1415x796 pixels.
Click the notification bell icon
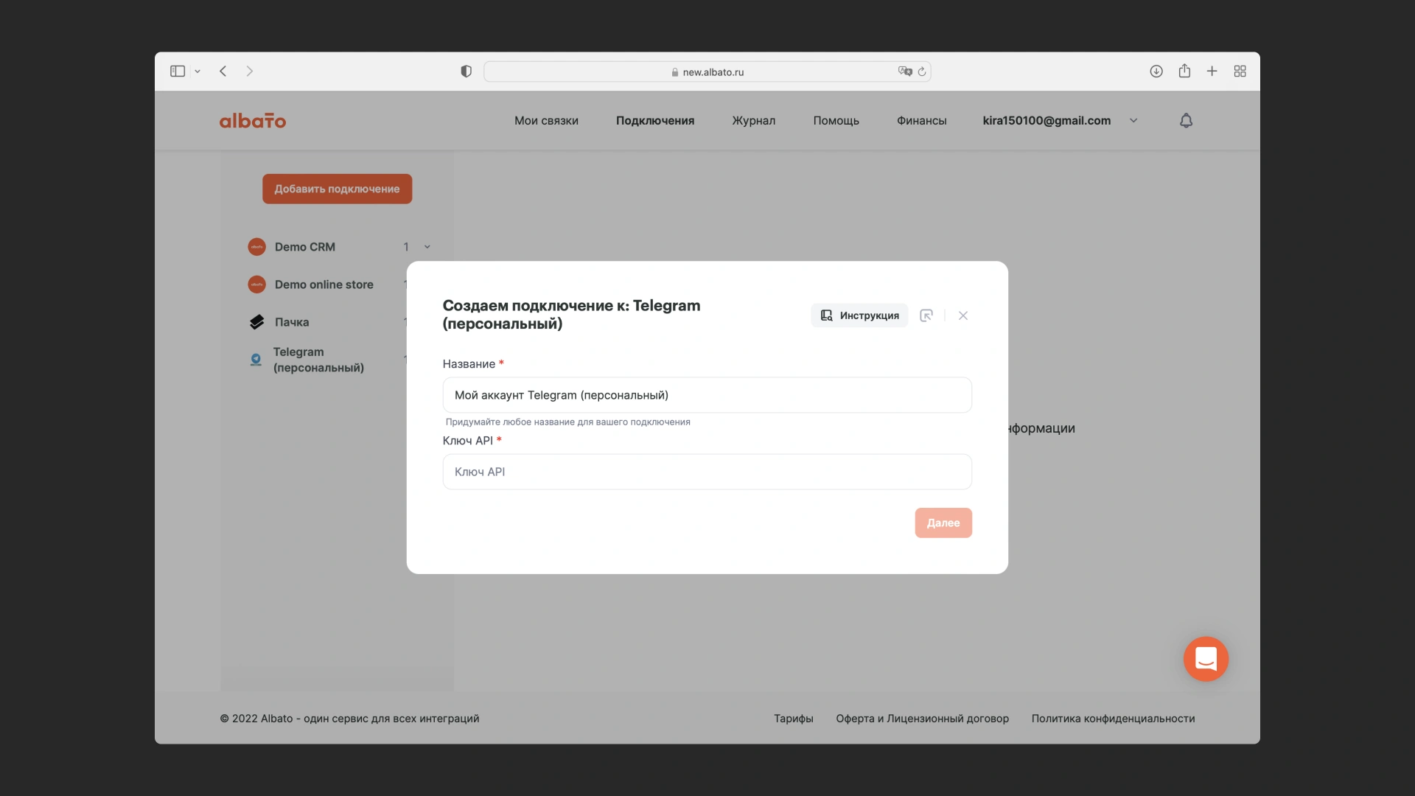[x=1186, y=121]
